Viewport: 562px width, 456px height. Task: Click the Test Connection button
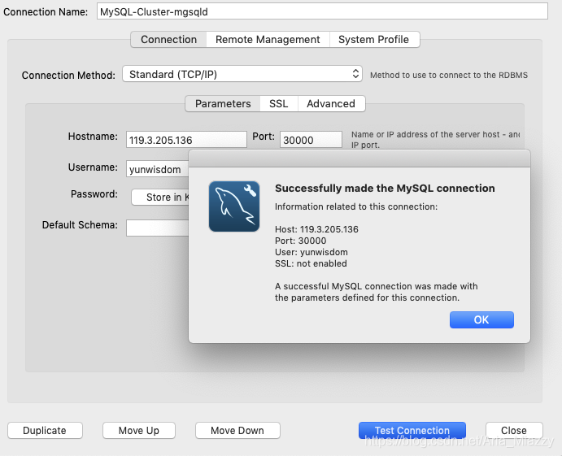pos(412,430)
